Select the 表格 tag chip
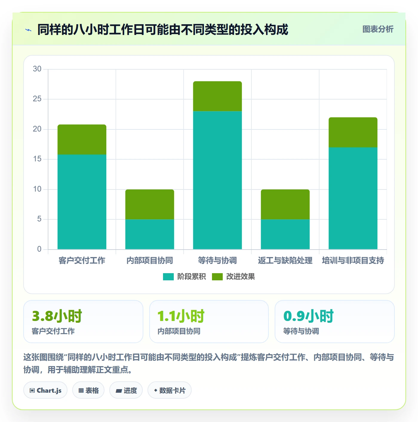Viewport: 418px width, 422px height. (88, 390)
